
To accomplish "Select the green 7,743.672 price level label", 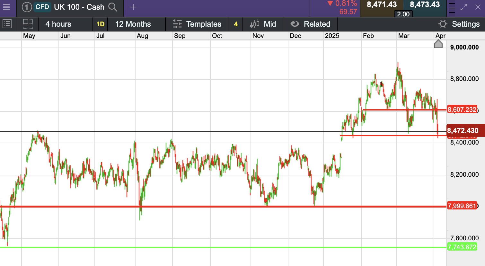I will (x=462, y=247).
